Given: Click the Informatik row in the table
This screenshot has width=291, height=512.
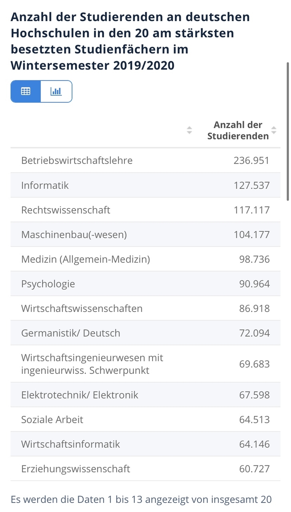Looking at the screenshot, I should click(x=145, y=185).
